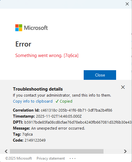The width and height of the screenshot is (132, 162).
Task: Click the red Something went wrong message
Action: coord(47,55)
